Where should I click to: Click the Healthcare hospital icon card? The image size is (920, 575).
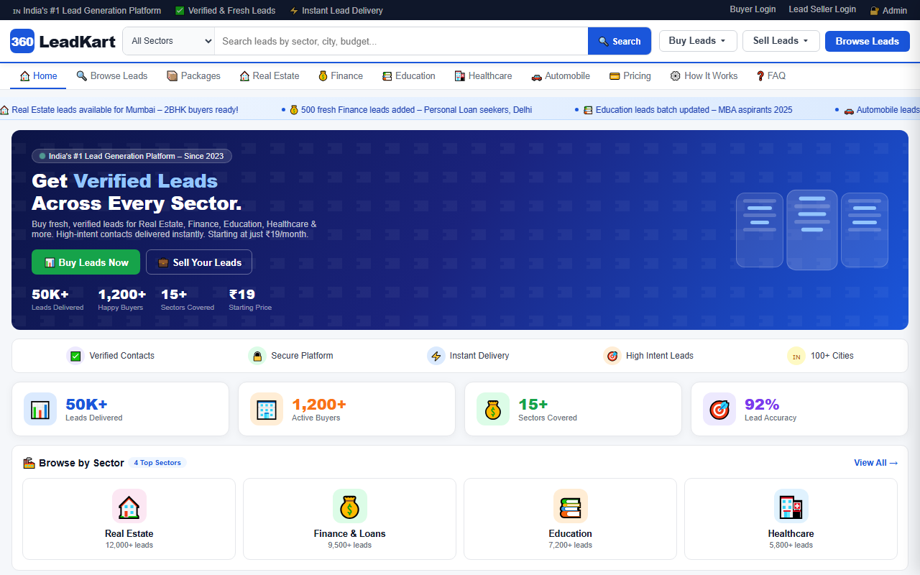pyautogui.click(x=791, y=506)
